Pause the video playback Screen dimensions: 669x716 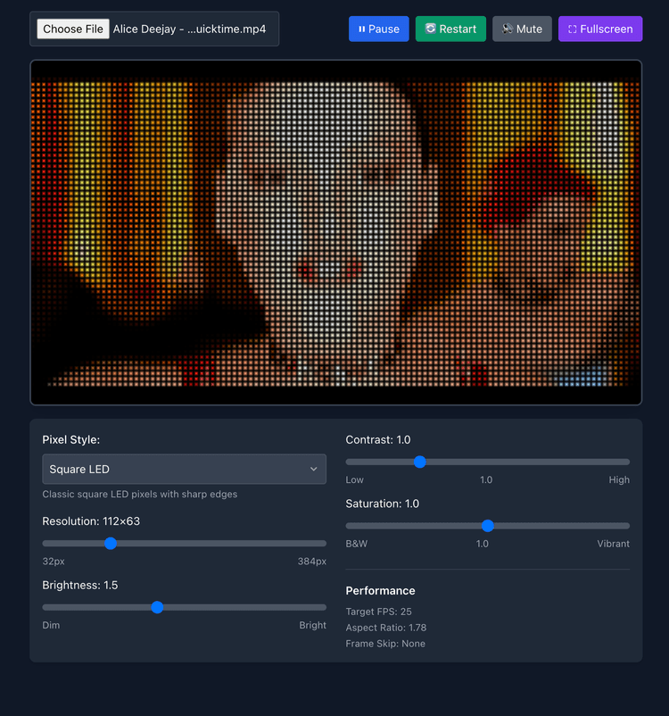[379, 29]
